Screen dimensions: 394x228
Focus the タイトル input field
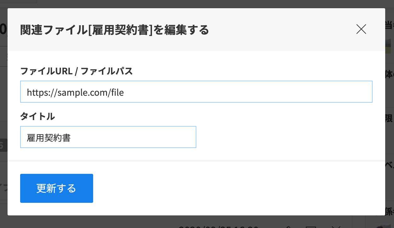pyautogui.click(x=108, y=137)
